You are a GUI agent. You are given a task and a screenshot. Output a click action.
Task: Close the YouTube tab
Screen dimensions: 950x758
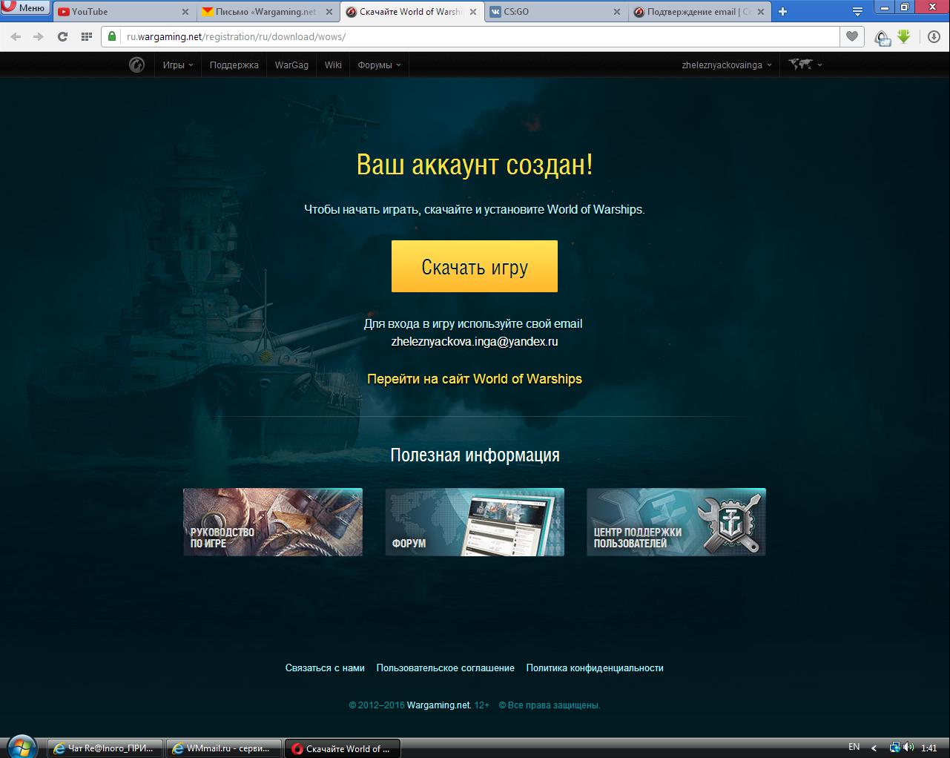[185, 12]
